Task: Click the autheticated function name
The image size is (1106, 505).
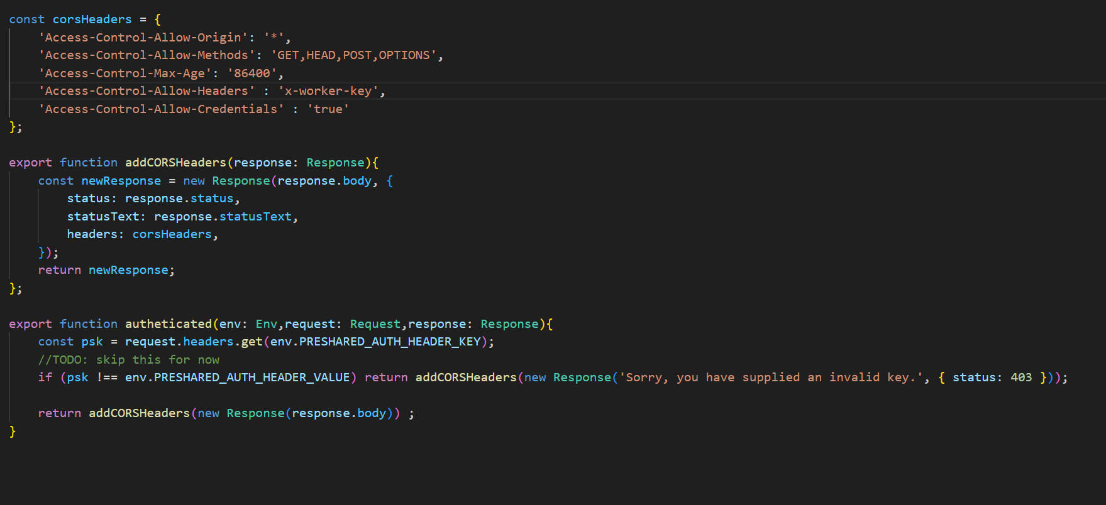Action: [169, 324]
